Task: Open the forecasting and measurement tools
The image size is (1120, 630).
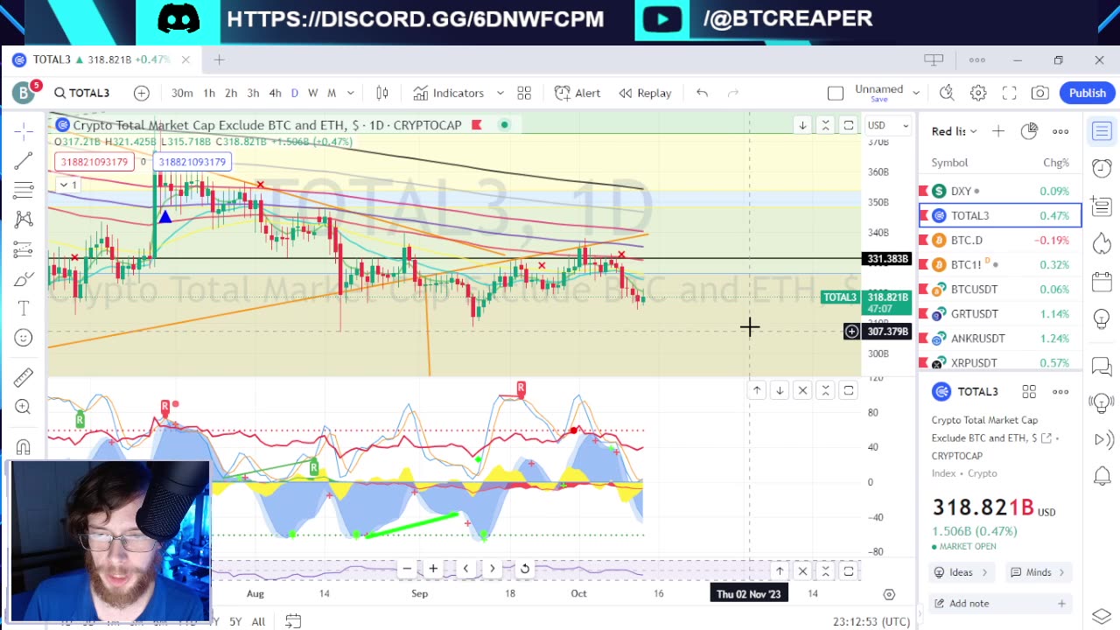Action: coord(24,249)
